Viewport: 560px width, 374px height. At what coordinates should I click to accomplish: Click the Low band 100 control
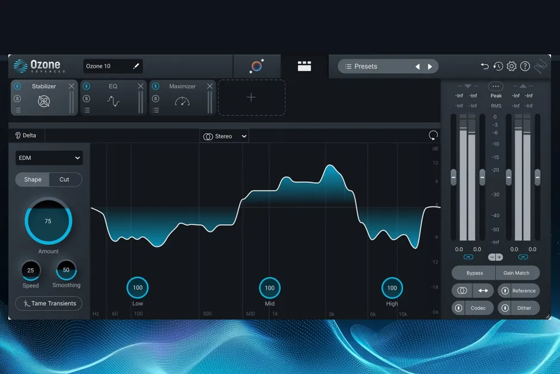tap(137, 288)
